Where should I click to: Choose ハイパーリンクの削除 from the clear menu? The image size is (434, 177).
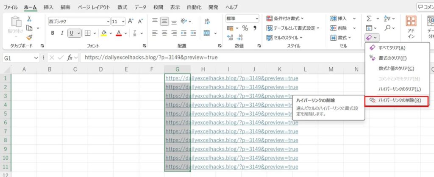coord(399,100)
